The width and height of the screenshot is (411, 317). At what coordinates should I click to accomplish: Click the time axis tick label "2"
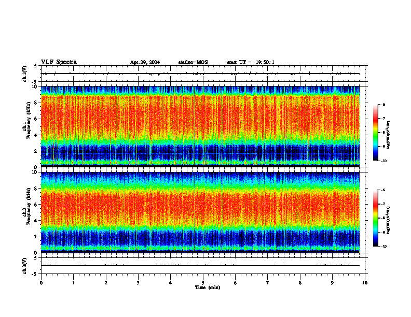pyautogui.click(x=106, y=283)
